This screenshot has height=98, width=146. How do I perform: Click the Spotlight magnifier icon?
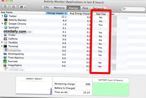[6, 27]
